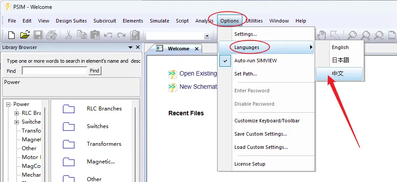397x182 pixels.
Task: Click the Cut scissors icon
Action: 68,35
